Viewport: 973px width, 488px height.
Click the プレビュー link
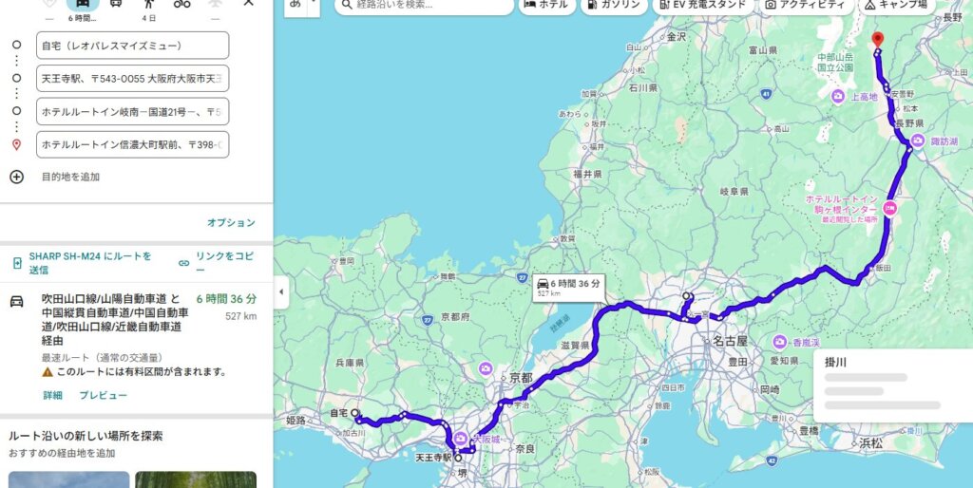(103, 395)
